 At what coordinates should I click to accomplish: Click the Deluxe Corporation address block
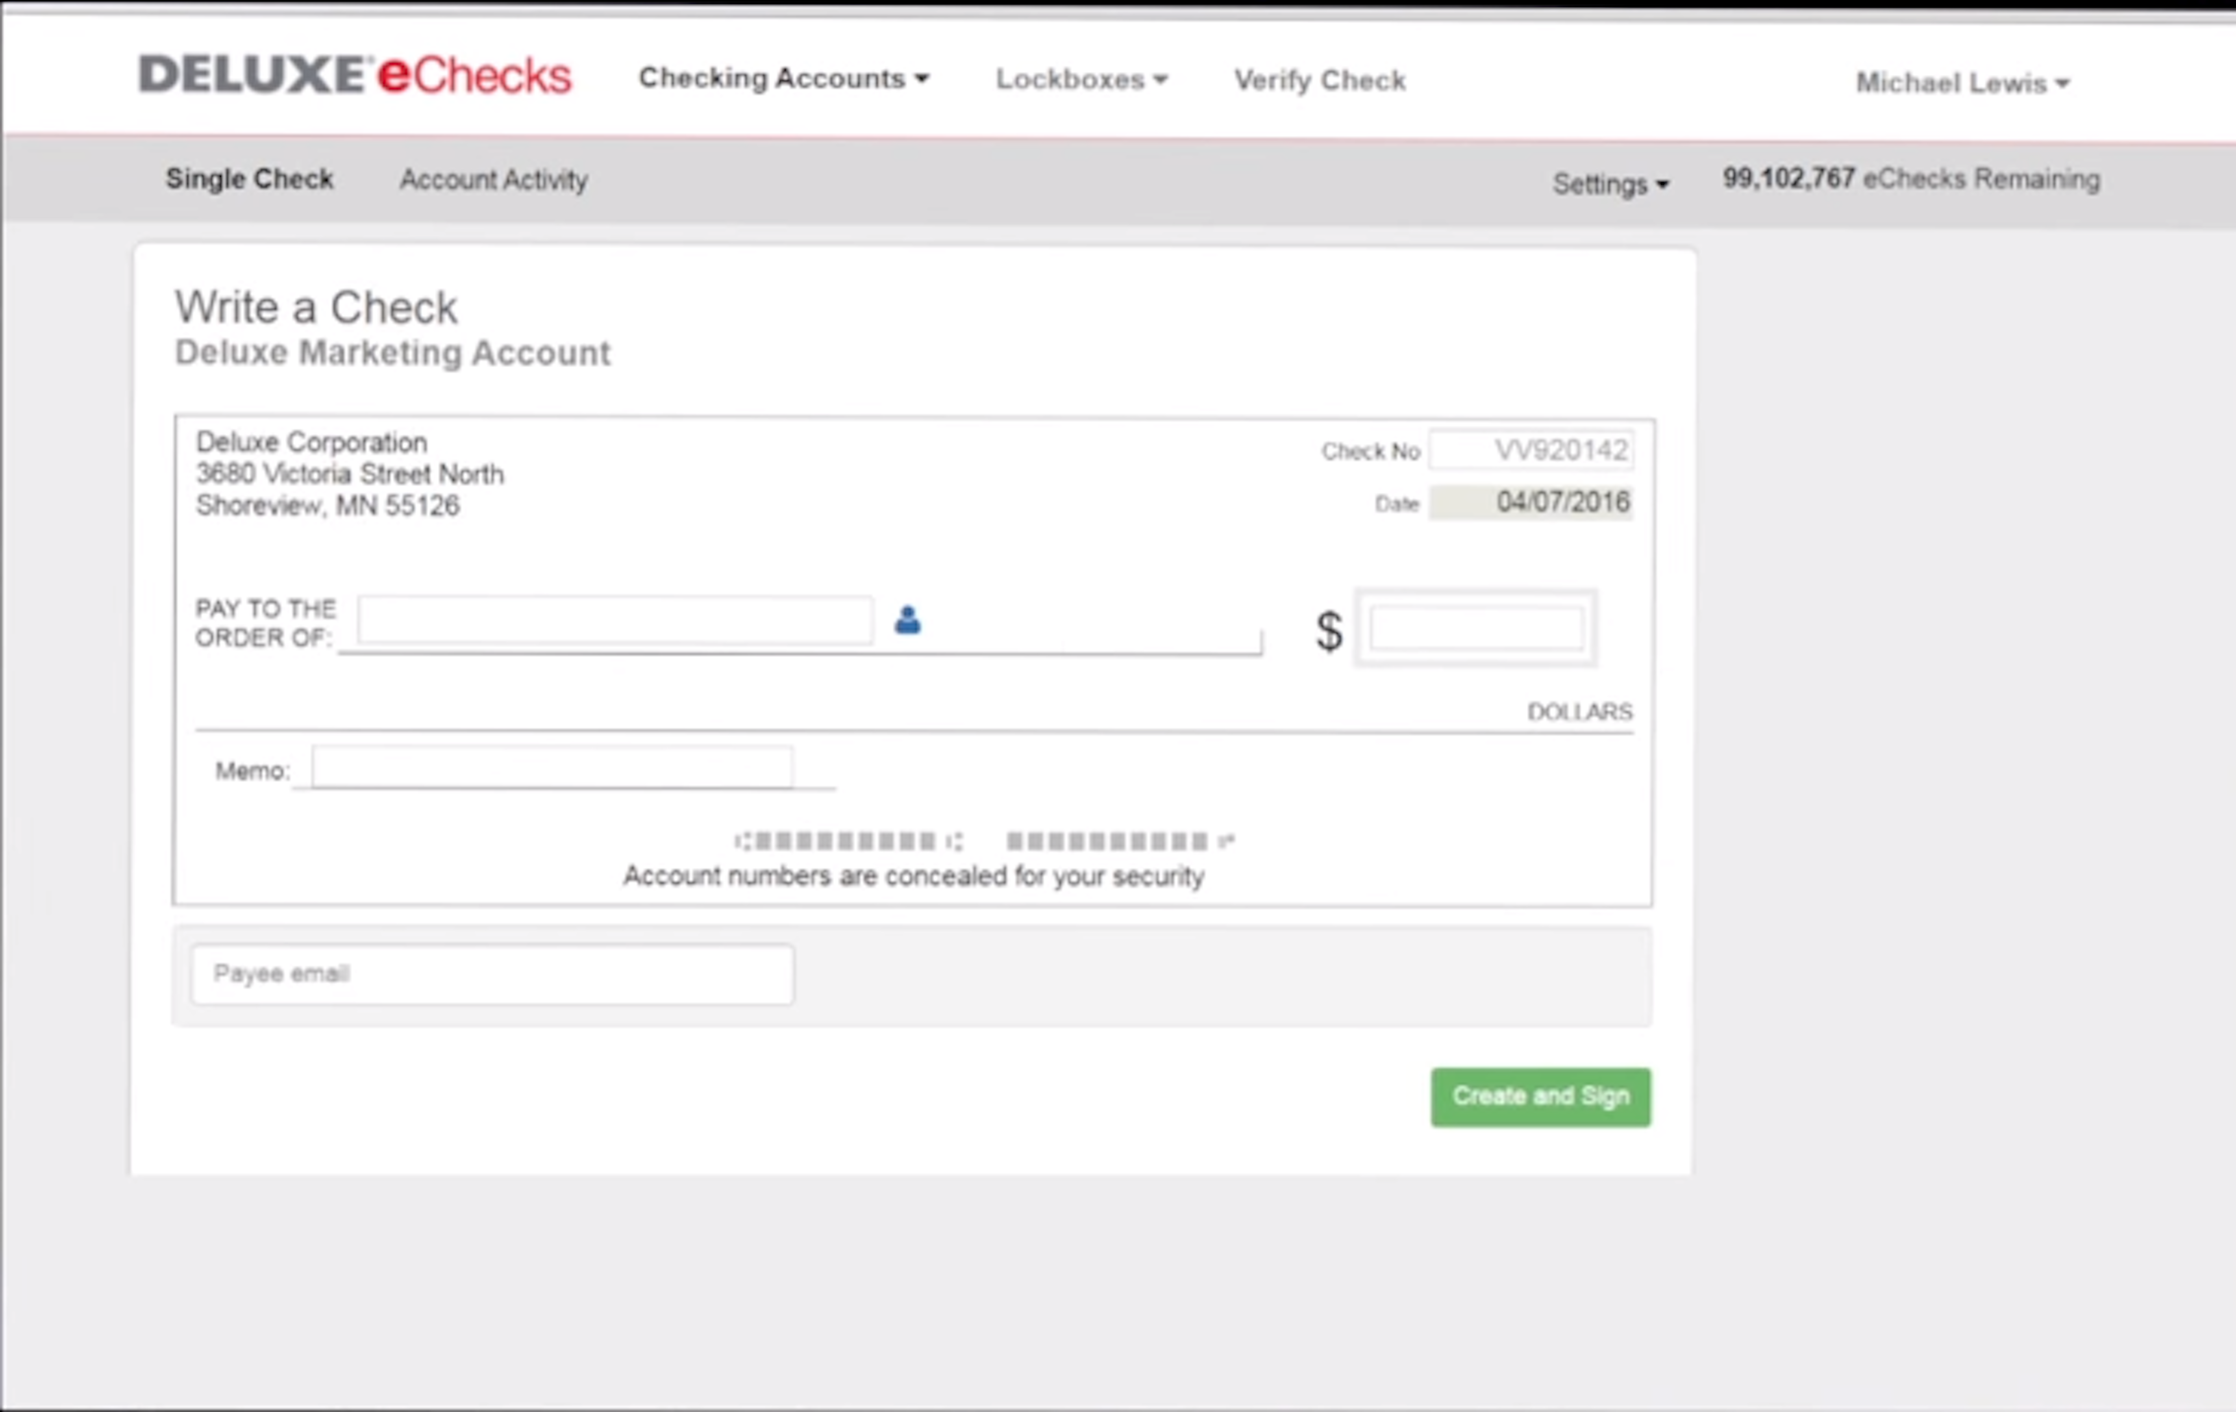[x=349, y=474]
